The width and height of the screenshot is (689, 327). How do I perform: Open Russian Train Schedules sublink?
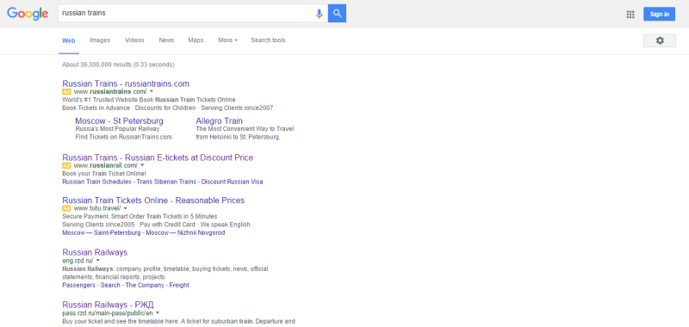pyautogui.click(x=97, y=182)
